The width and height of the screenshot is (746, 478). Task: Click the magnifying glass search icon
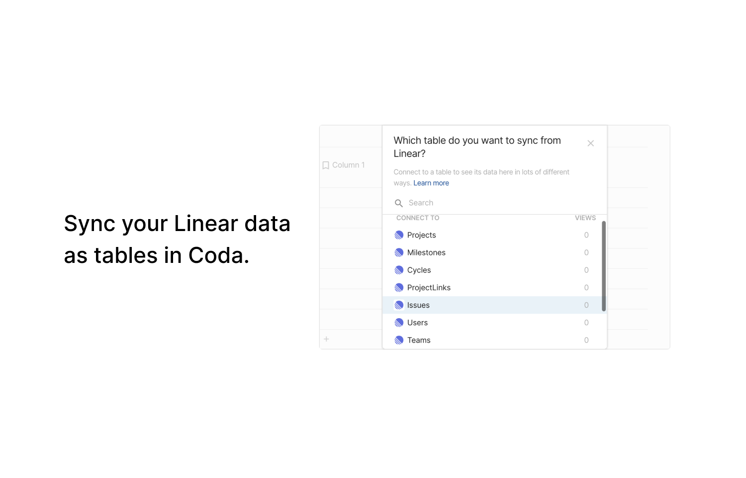(x=399, y=203)
